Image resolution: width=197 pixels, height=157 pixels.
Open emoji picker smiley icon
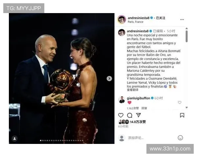pyautogui.click(x=180, y=138)
